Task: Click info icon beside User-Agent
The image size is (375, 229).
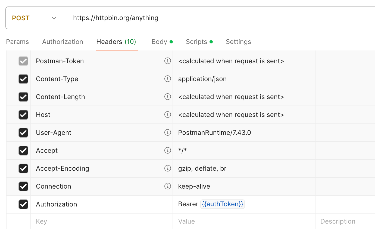Action: (168, 132)
